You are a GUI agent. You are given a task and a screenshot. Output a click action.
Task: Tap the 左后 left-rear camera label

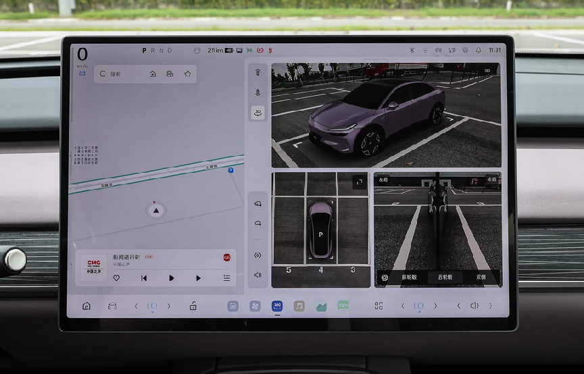(383, 180)
